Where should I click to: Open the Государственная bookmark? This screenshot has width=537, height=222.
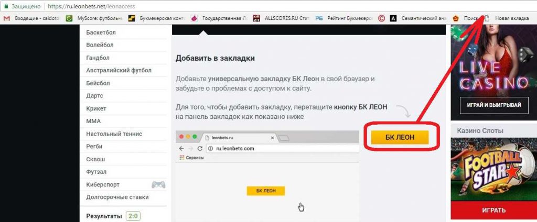point(219,18)
